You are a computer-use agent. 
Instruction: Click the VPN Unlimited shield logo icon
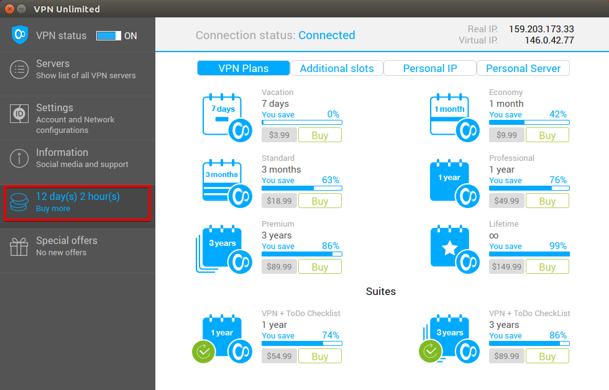click(x=20, y=35)
